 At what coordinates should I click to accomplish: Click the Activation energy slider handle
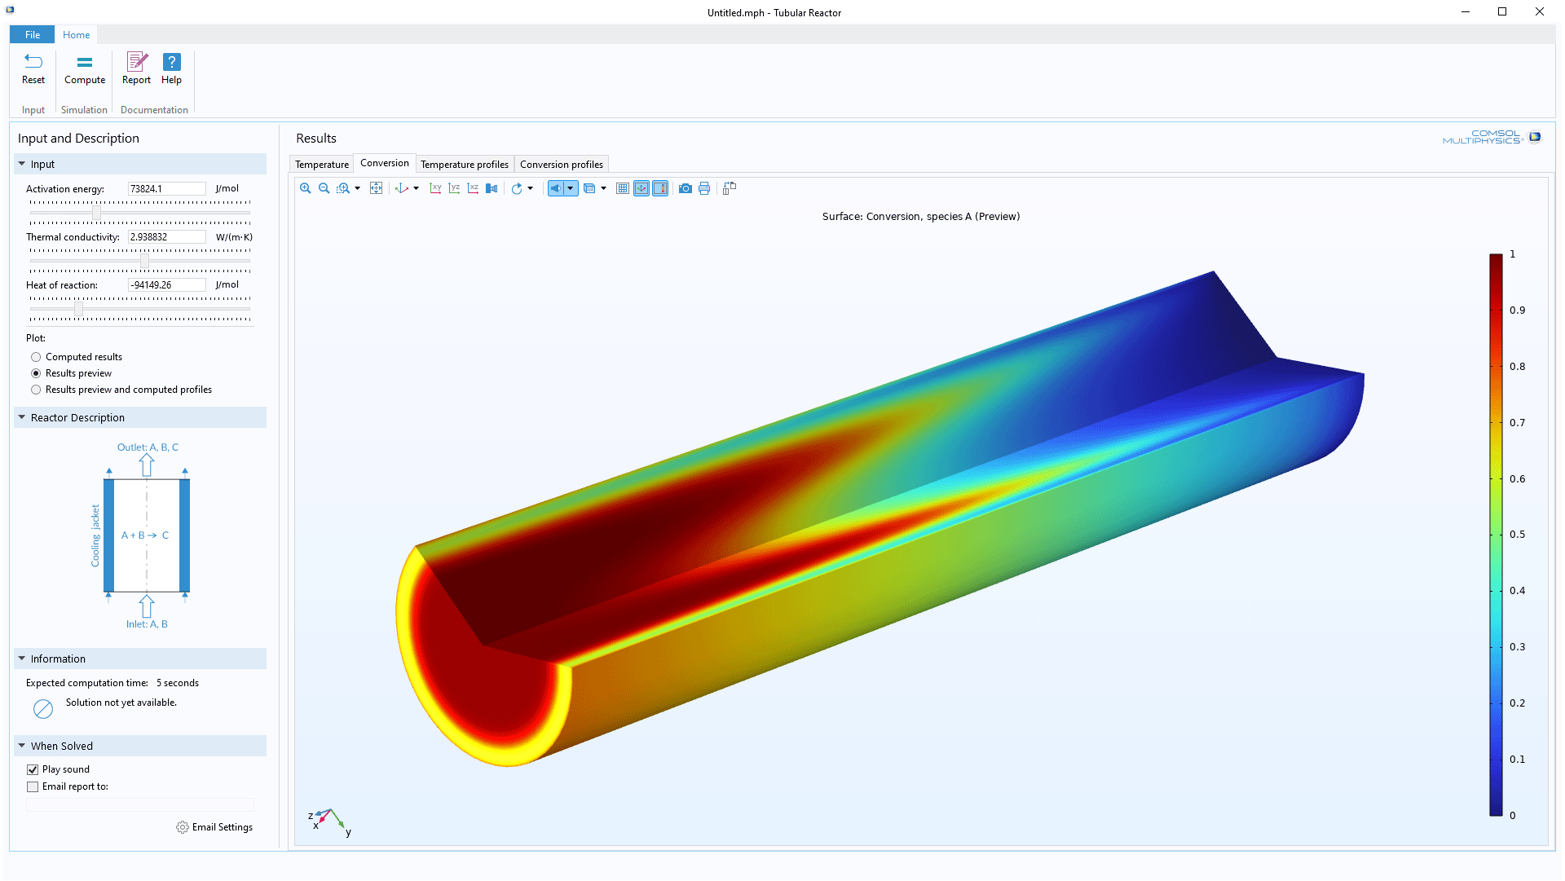(97, 213)
